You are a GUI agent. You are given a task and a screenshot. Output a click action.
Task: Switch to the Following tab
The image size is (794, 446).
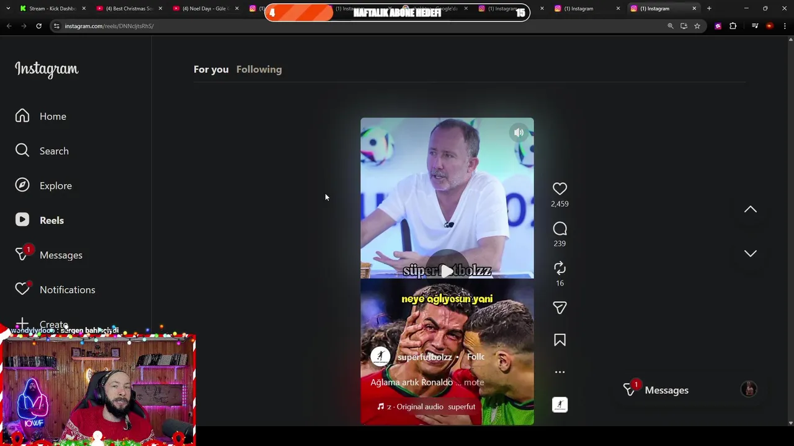[x=259, y=69]
